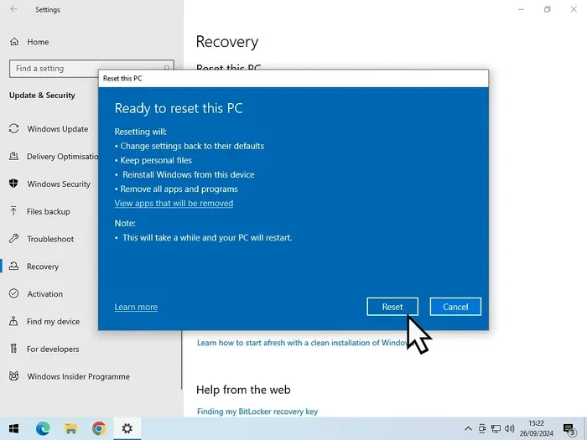
Task: Cancel the Reset this PC dialog
Action: 455,307
